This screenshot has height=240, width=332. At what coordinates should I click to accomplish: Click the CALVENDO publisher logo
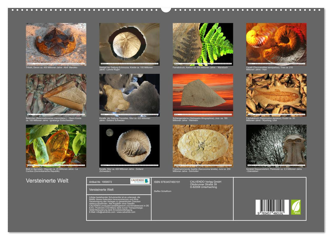(x=139, y=181)
